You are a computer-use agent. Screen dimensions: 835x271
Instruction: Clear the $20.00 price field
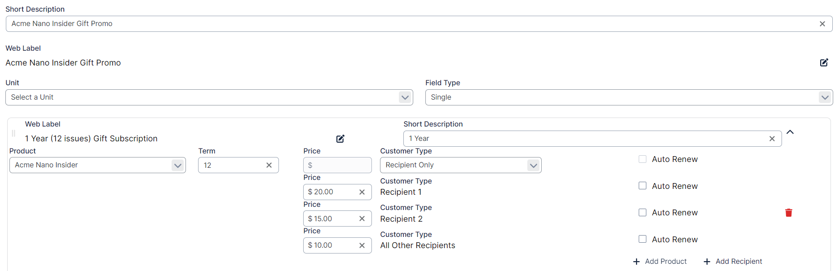click(362, 192)
